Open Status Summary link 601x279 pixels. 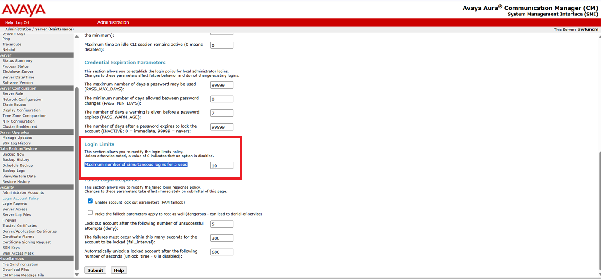coord(18,61)
